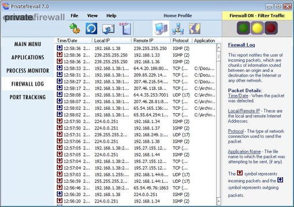Click the log scrollbar thumb
Image resolution: width=294 pixels, height=207 pixels.
tap(218, 56)
